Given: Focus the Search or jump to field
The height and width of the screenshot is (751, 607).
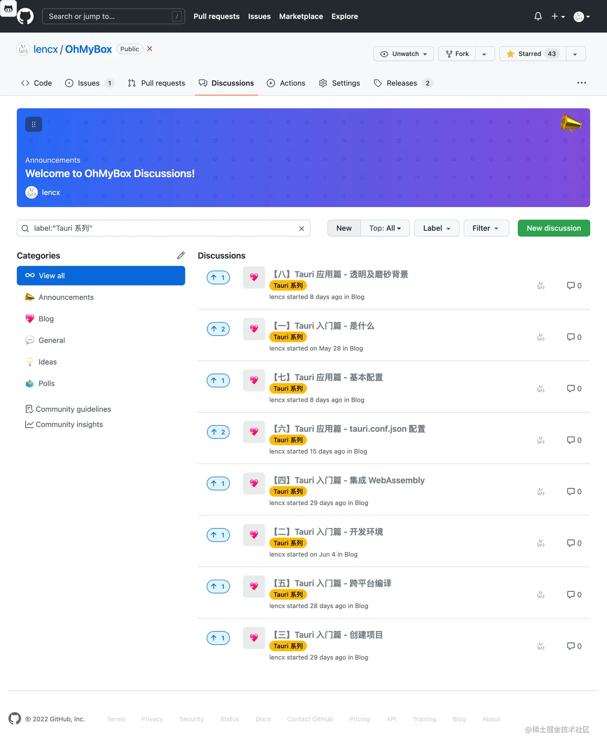Looking at the screenshot, I should (x=114, y=16).
